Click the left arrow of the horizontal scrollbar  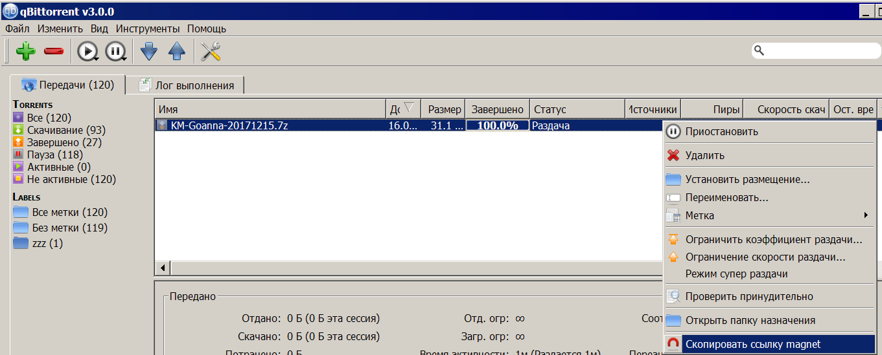pos(162,268)
